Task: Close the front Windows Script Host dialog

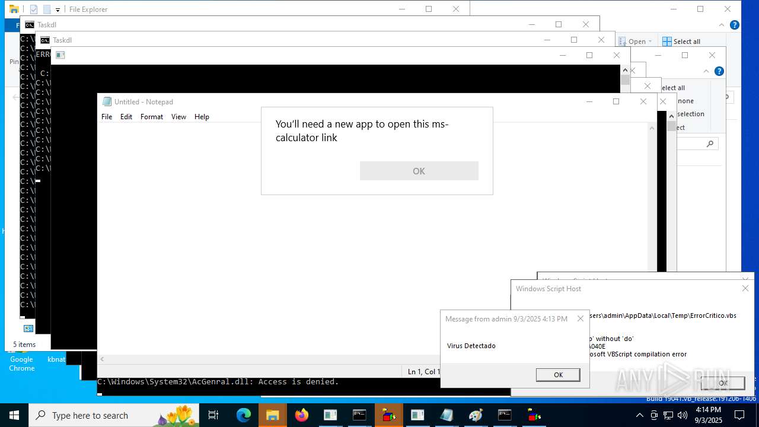Action: tap(745, 288)
